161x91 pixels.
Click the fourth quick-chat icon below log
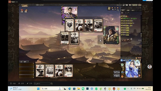click(130, 40)
